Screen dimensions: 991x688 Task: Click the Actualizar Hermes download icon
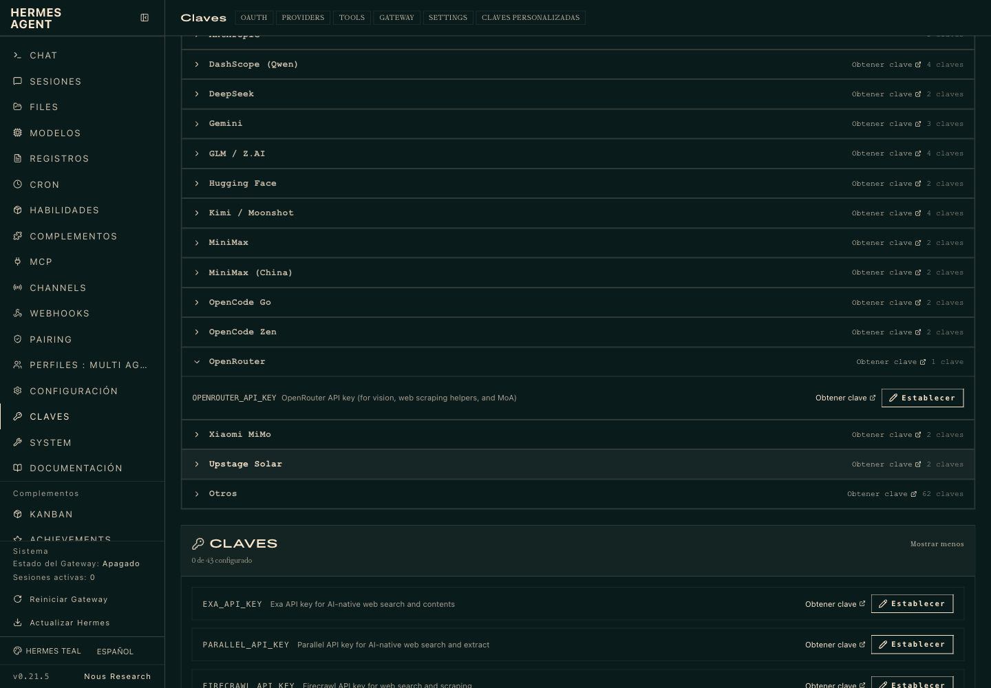pos(18,623)
